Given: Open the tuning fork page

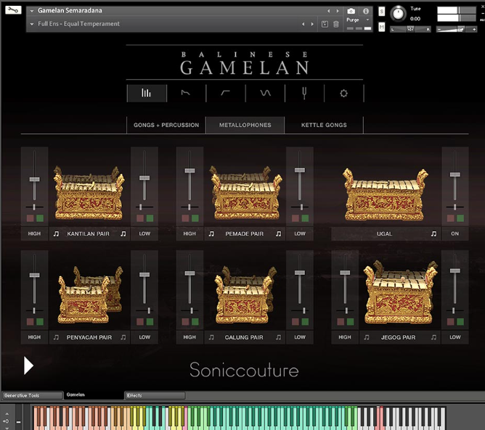Looking at the screenshot, I should coord(304,93).
